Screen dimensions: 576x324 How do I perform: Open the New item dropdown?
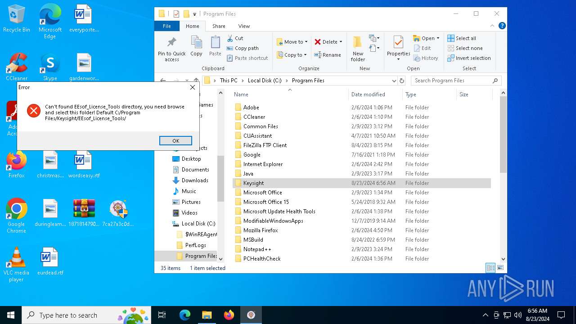[374, 38]
